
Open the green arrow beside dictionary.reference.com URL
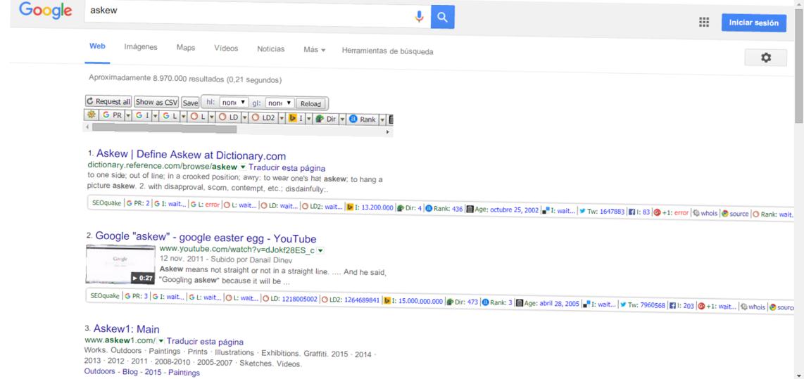click(243, 167)
